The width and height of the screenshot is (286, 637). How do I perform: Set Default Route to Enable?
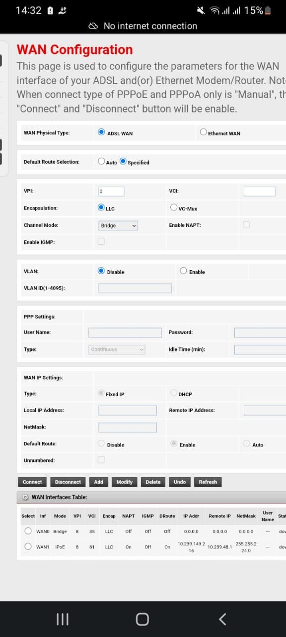coord(174,443)
